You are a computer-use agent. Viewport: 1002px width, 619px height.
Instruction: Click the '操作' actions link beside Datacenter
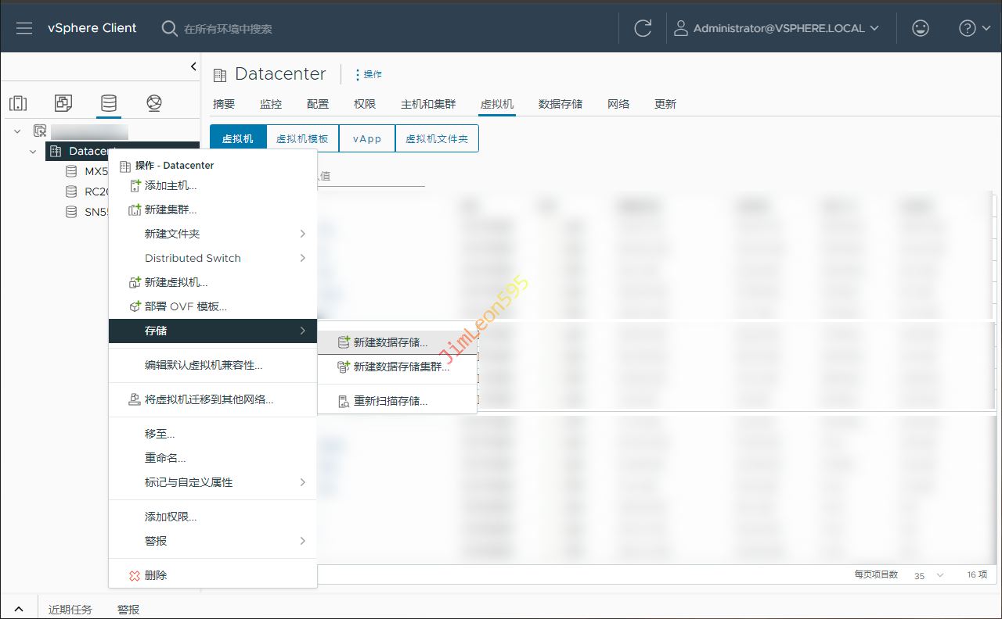tap(369, 74)
